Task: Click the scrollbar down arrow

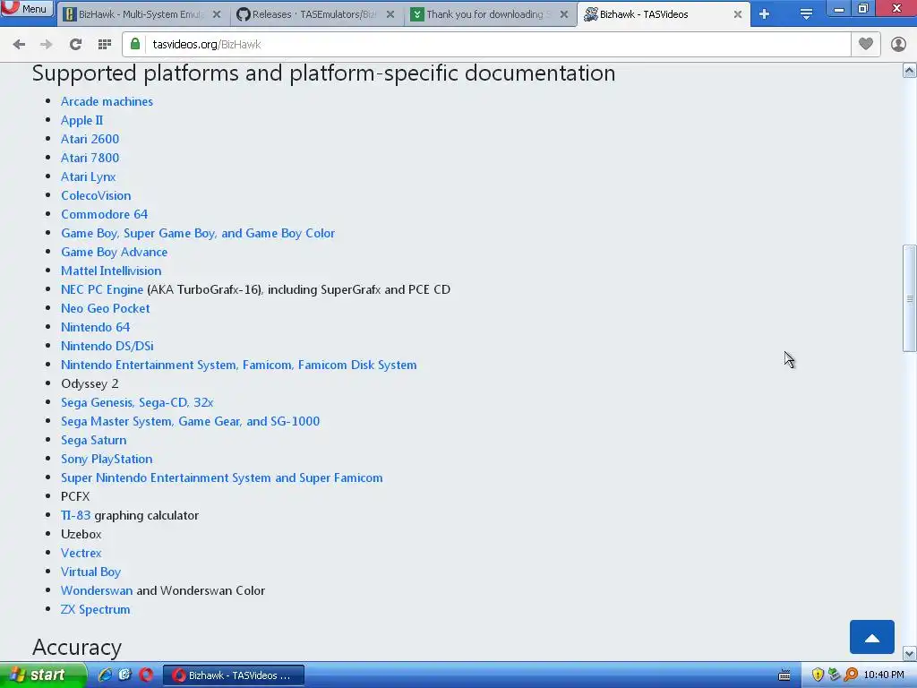Action: pos(909,653)
